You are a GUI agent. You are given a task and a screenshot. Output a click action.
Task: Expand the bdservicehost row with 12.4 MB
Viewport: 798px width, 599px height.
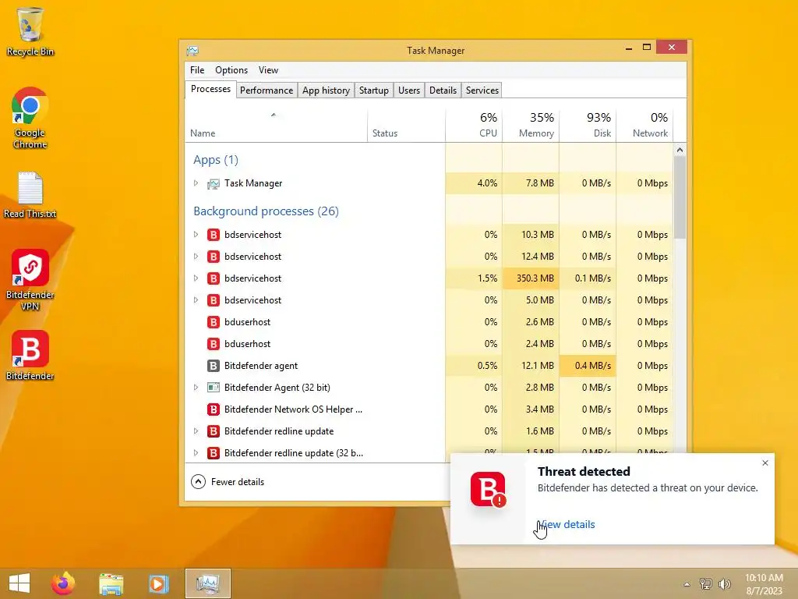(x=196, y=256)
